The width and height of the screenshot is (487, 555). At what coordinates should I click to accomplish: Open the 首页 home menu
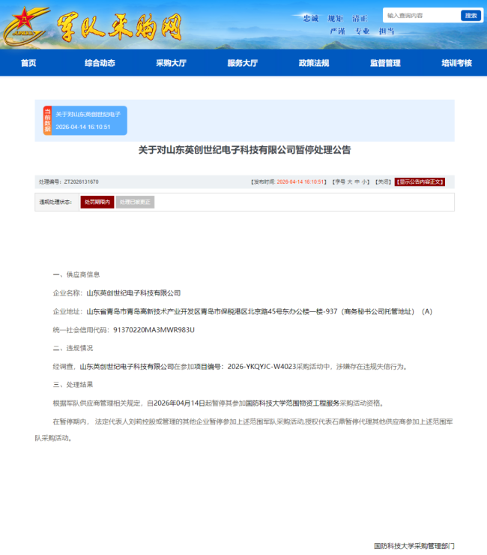pos(28,63)
